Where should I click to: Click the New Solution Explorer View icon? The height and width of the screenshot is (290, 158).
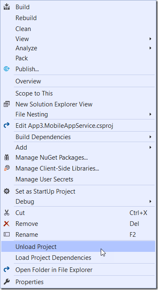point(7,104)
